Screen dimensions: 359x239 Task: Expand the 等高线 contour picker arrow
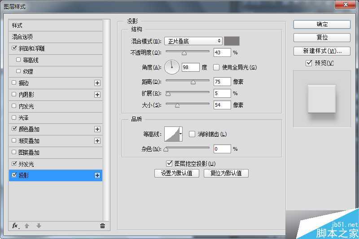181,134
